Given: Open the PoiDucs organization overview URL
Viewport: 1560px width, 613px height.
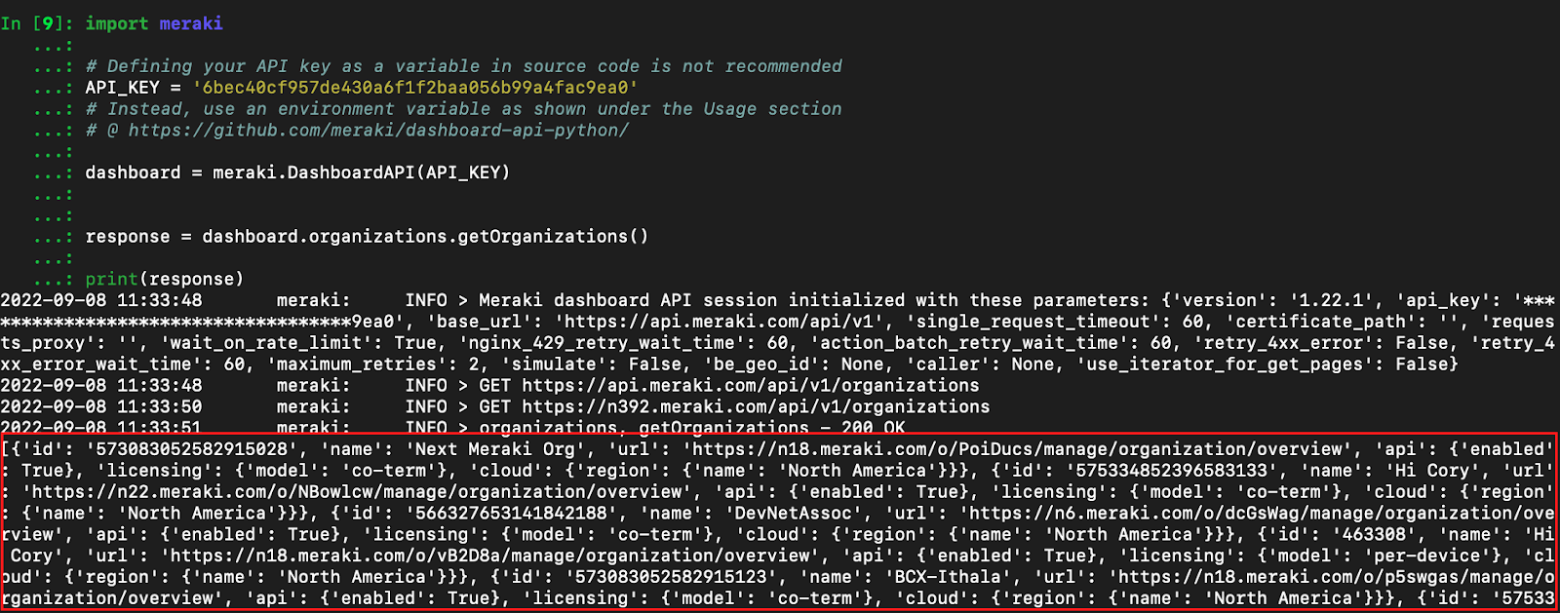Looking at the screenshot, I should (x=1014, y=449).
